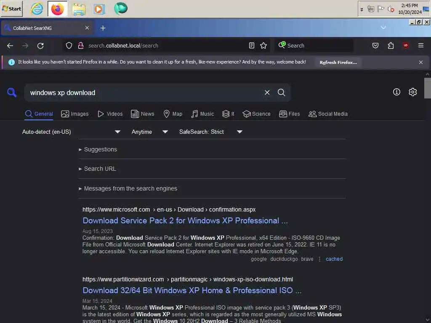Click the Firefox taskbar icon
The image size is (431, 323).
(x=57, y=9)
